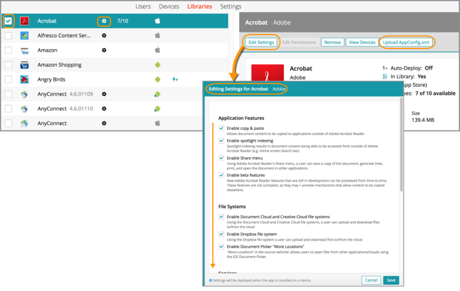Screen dimensions: 460x291
Task: Disable the Enable copy & paste option
Action: (x=221, y=128)
